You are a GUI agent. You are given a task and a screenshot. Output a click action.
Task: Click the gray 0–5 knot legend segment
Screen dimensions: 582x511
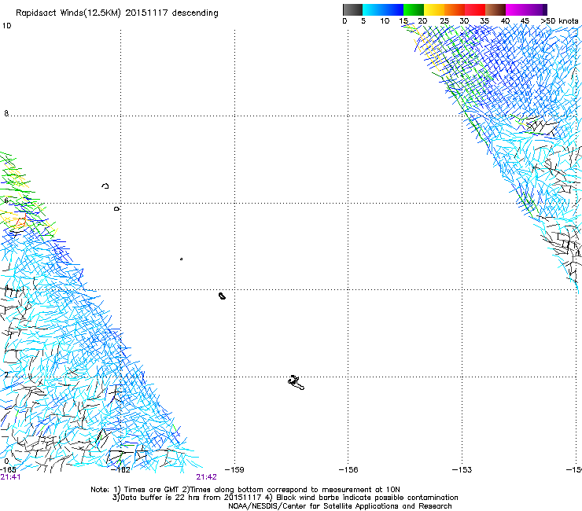pos(352,9)
